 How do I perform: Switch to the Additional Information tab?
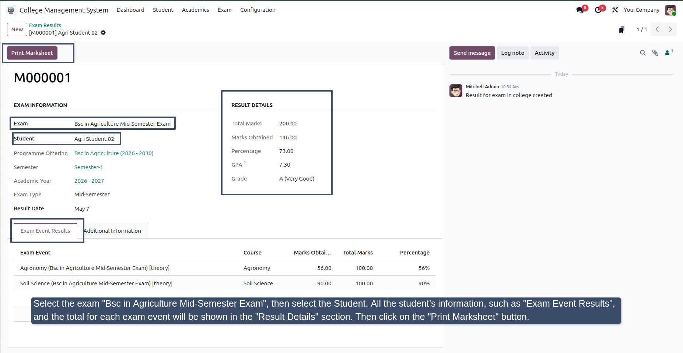point(112,231)
